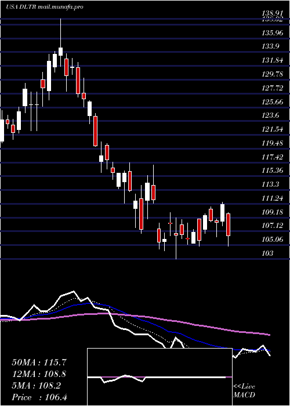
Task: Click the 115.36 price axis label
Action: pyautogui.click(x=274, y=171)
